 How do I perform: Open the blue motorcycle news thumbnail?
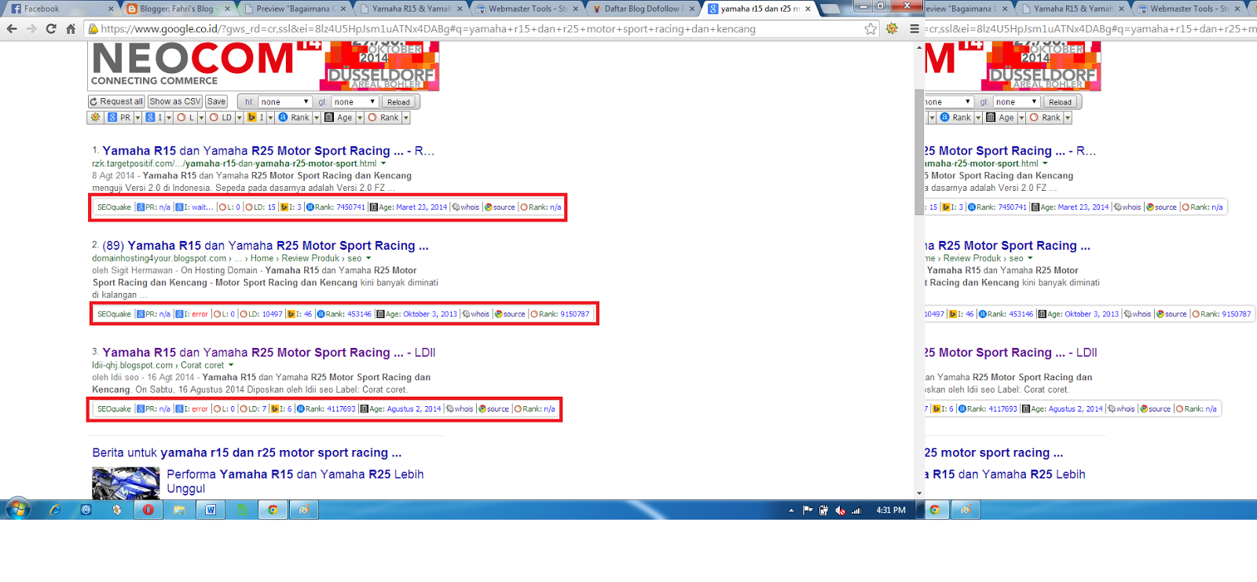tap(126, 483)
